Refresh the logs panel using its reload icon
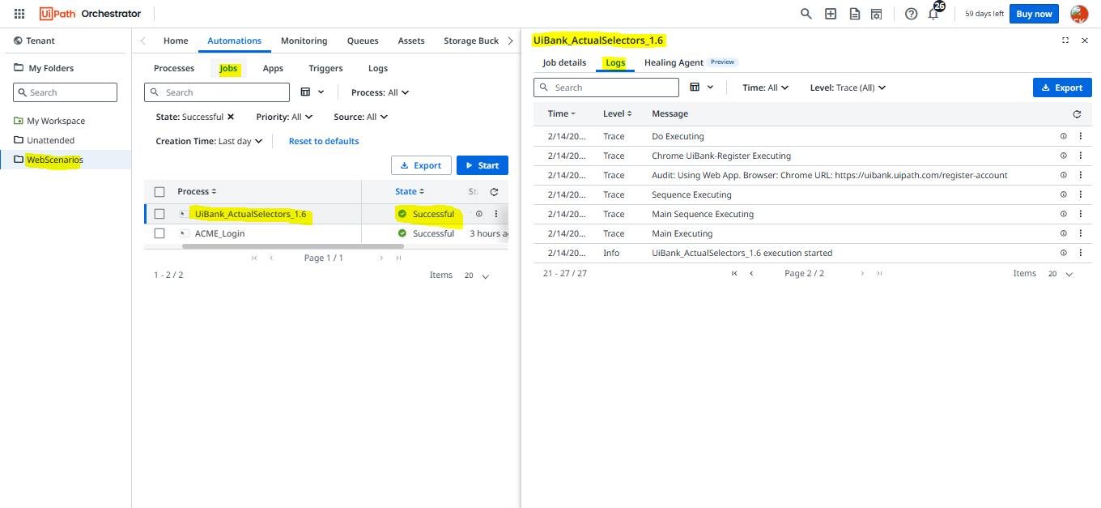The image size is (1101, 508). click(1078, 113)
